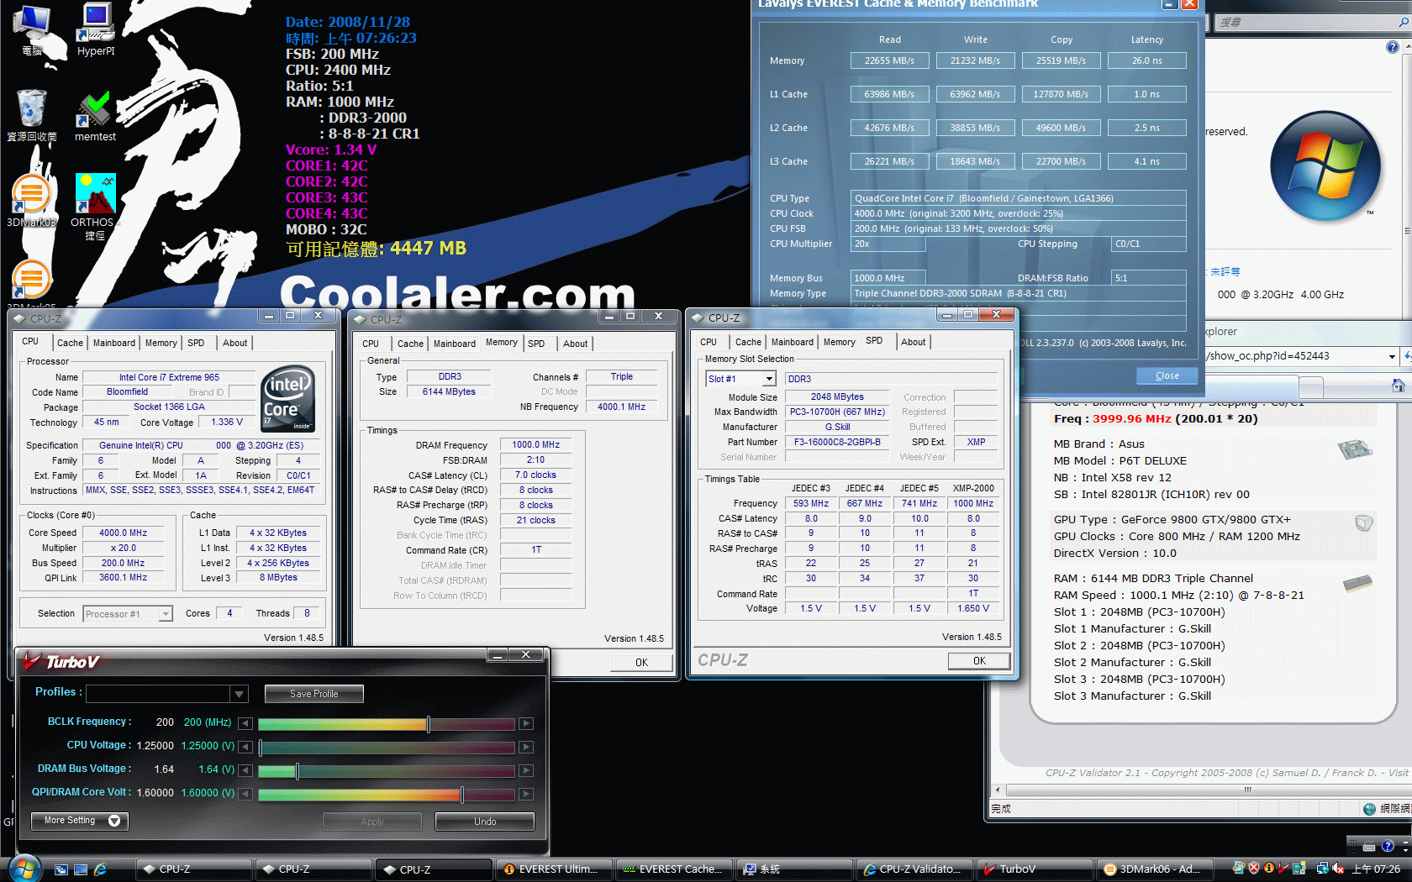Open the Slot #1 dropdown in CPU-Z SPD
The height and width of the screenshot is (882, 1412).
pos(768,379)
